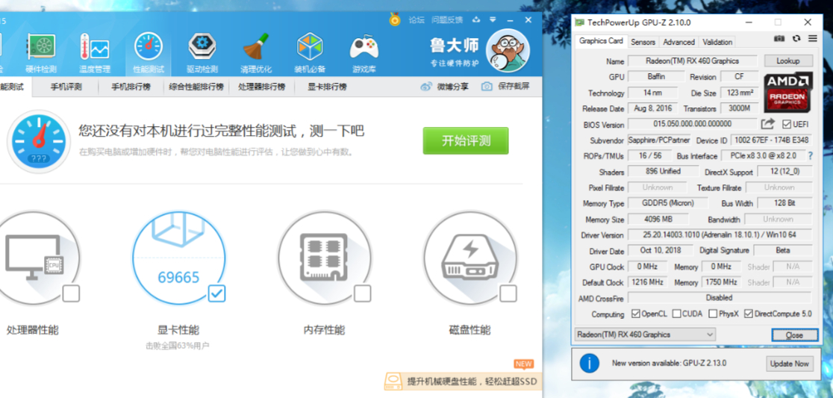Open the 清理优化 broom cleanup icon

(x=255, y=47)
